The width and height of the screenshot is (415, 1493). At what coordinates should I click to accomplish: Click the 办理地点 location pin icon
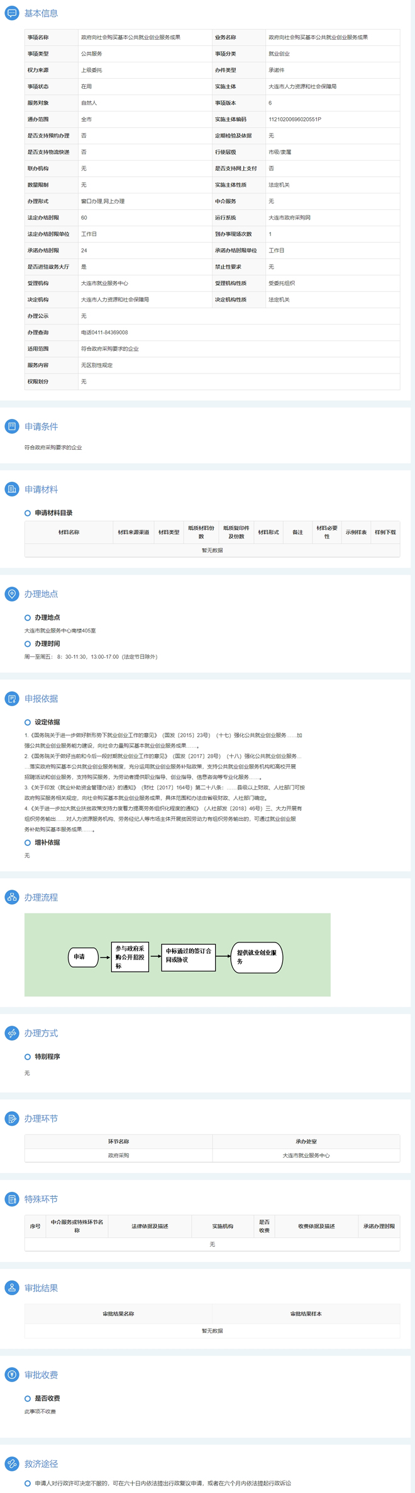coord(12,593)
